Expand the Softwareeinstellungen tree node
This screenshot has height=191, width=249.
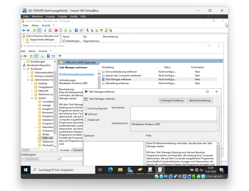(x=28, y=73)
